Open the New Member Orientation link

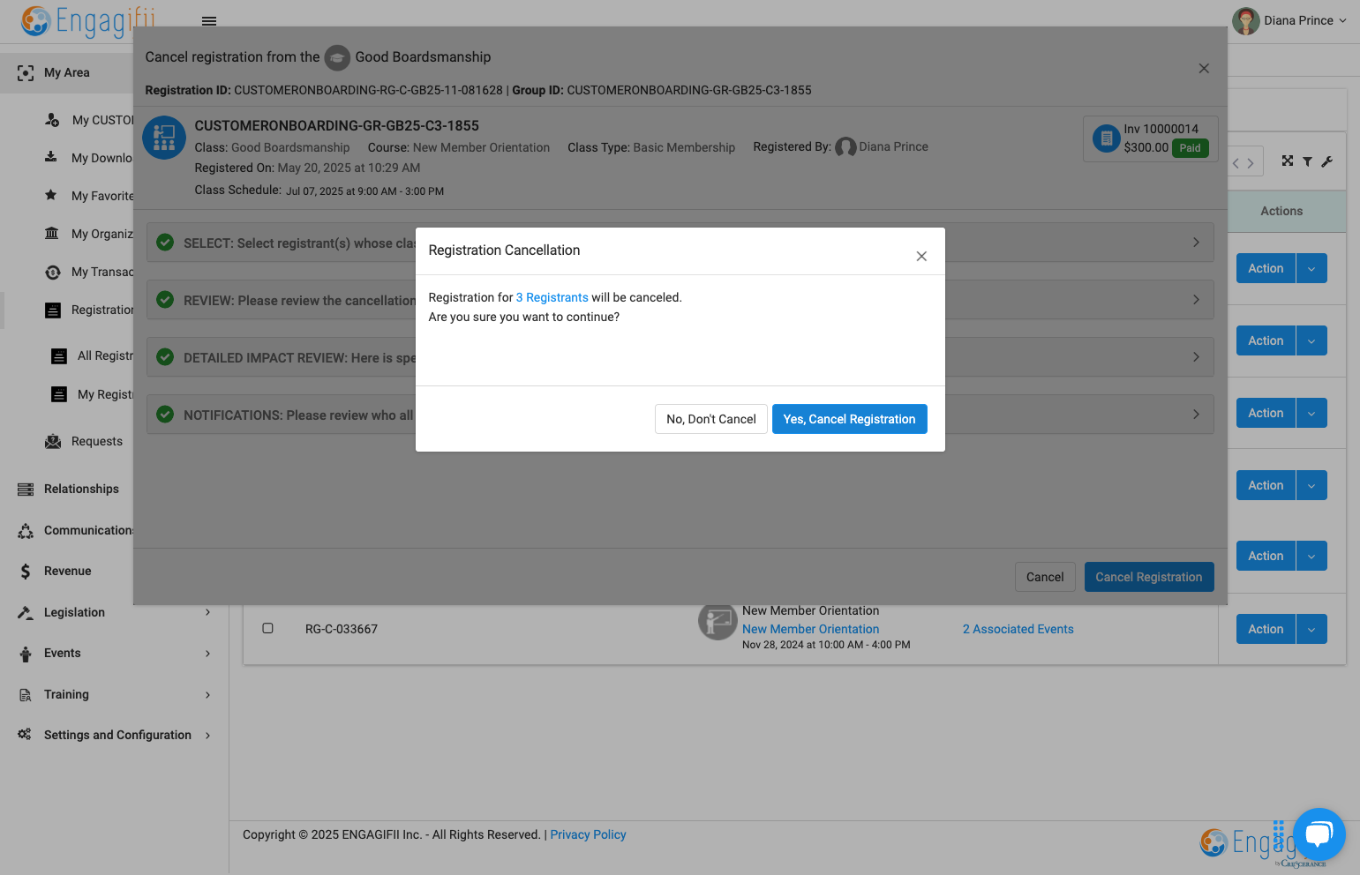click(x=810, y=629)
